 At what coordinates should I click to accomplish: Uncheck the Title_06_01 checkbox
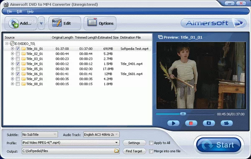click(x=18, y=74)
